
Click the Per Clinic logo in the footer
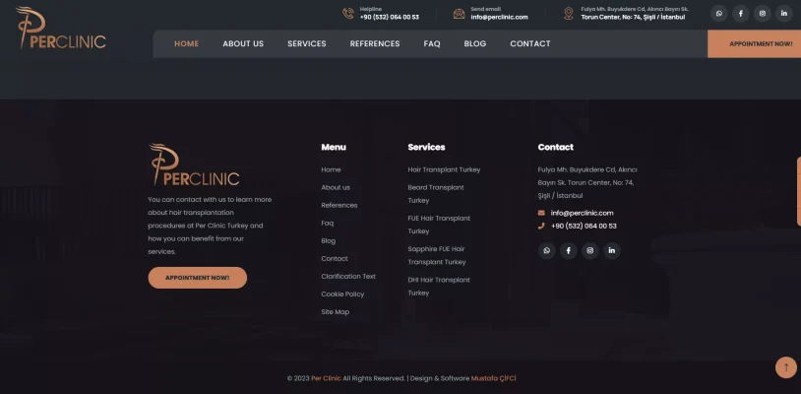194,164
